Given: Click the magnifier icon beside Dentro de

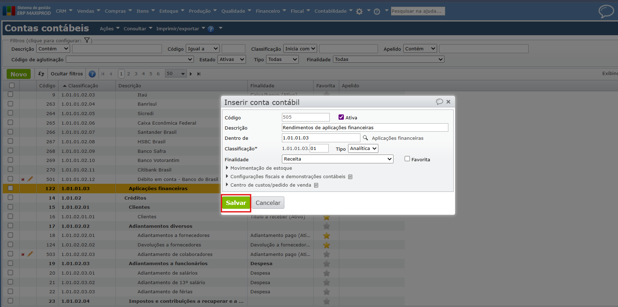Looking at the screenshot, I should 365,138.
